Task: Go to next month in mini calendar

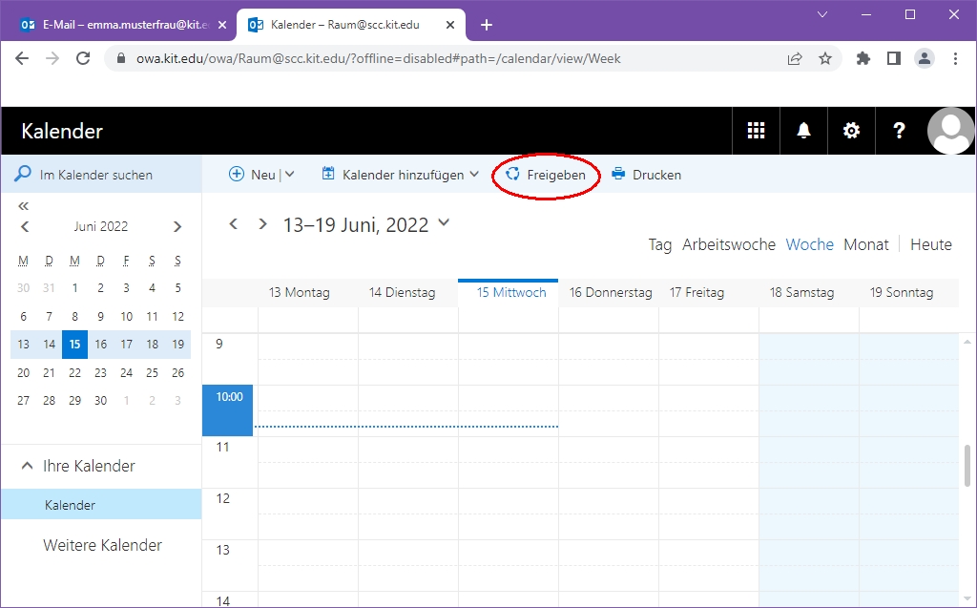Action: pos(177,227)
